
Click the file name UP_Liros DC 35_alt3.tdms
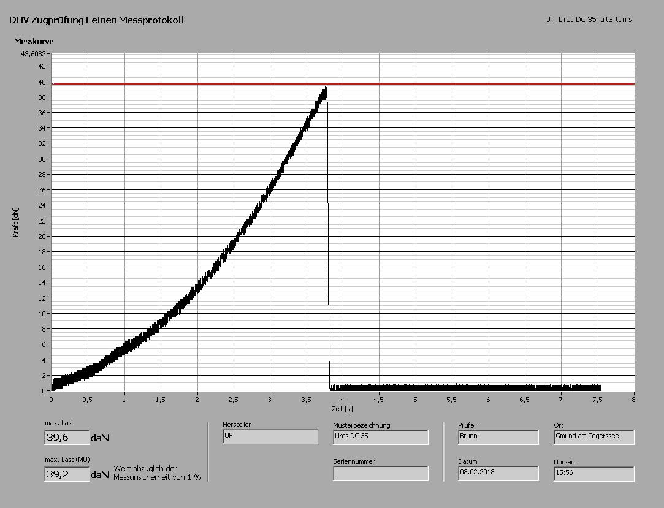tap(588, 19)
